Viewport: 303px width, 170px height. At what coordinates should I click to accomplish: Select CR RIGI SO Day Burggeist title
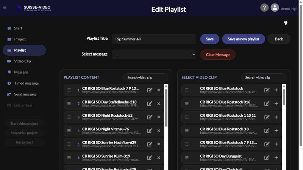221,156
